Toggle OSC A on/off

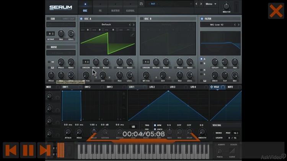pos(81,19)
